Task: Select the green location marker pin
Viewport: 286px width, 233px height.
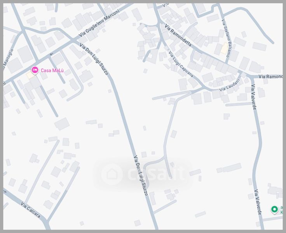Action: click(x=274, y=209)
